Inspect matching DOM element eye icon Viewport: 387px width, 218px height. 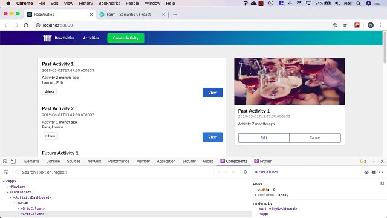point(366,172)
